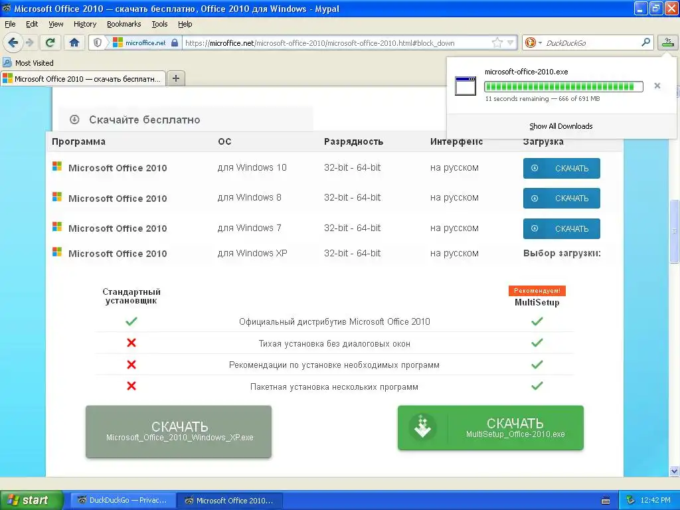
Task: Download Office 2010 for Windows 10
Action: coord(561,168)
